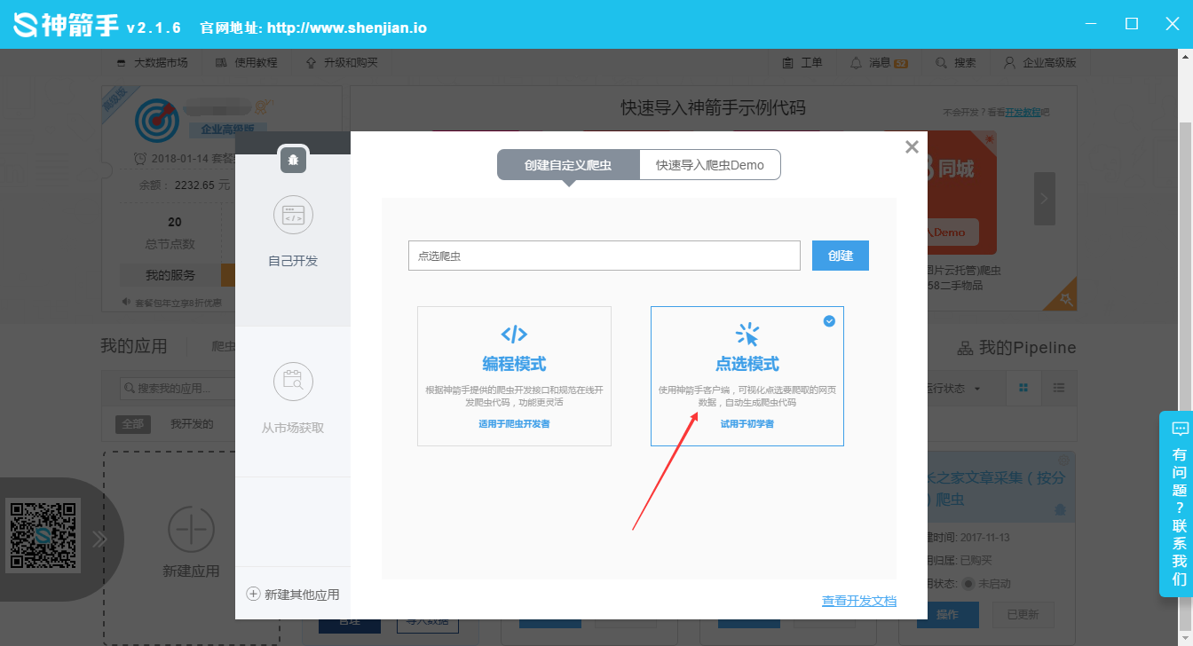1193x646 pixels.
Task: Expand the QR code side panel arrow
Action: point(99,539)
